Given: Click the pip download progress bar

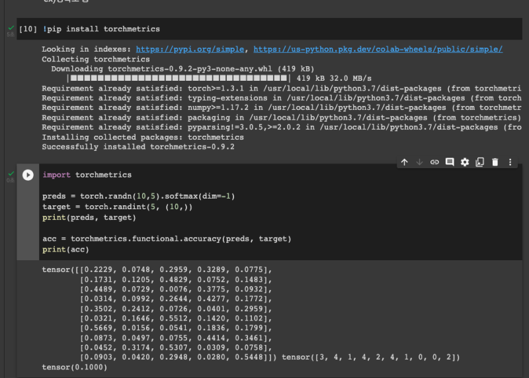Looking at the screenshot, I should point(179,78).
